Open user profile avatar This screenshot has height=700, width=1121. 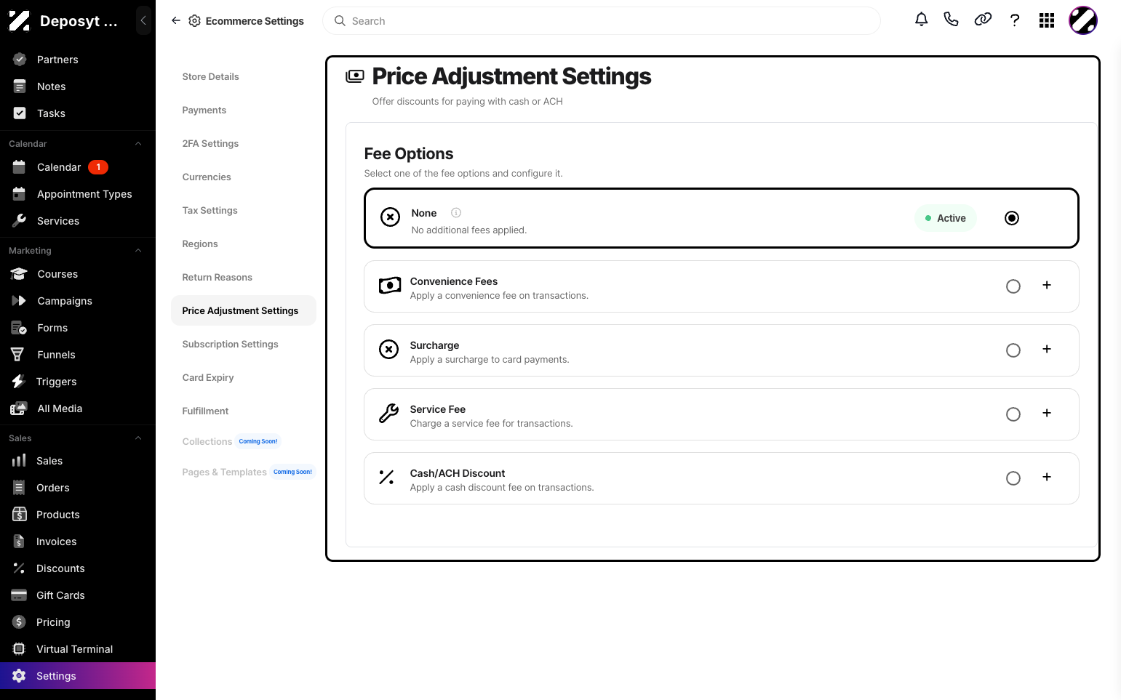click(1083, 20)
